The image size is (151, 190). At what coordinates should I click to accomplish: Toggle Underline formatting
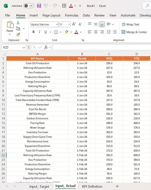[x=46, y=32]
